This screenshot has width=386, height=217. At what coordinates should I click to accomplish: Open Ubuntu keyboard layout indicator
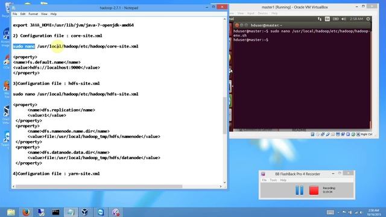(x=327, y=19)
